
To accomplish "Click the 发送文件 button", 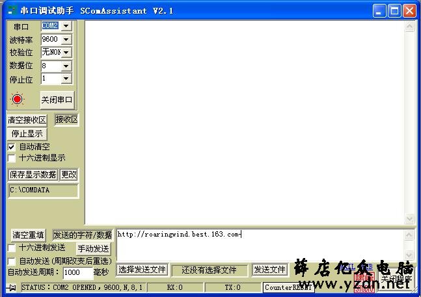I will click(x=269, y=270).
